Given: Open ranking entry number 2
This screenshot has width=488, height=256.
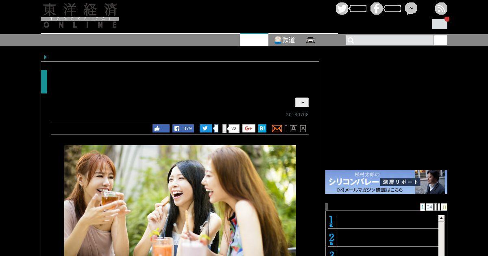Looking at the screenshot, I should (383, 239).
